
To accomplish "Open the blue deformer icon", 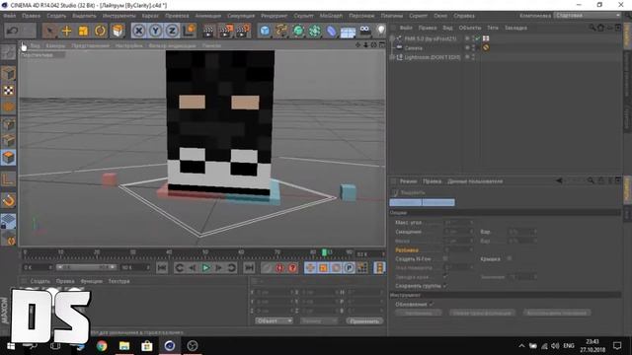I will click(x=331, y=31).
